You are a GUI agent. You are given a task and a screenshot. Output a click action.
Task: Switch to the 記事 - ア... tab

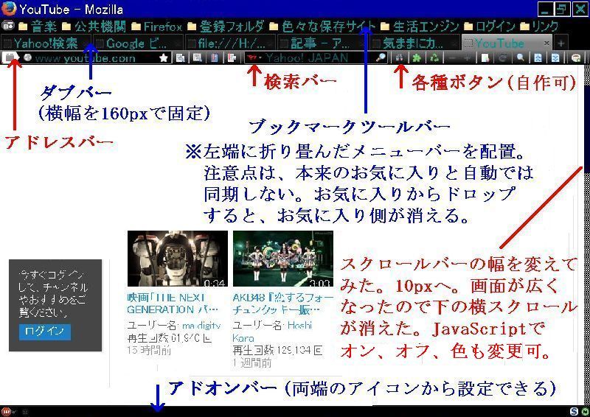(322, 43)
